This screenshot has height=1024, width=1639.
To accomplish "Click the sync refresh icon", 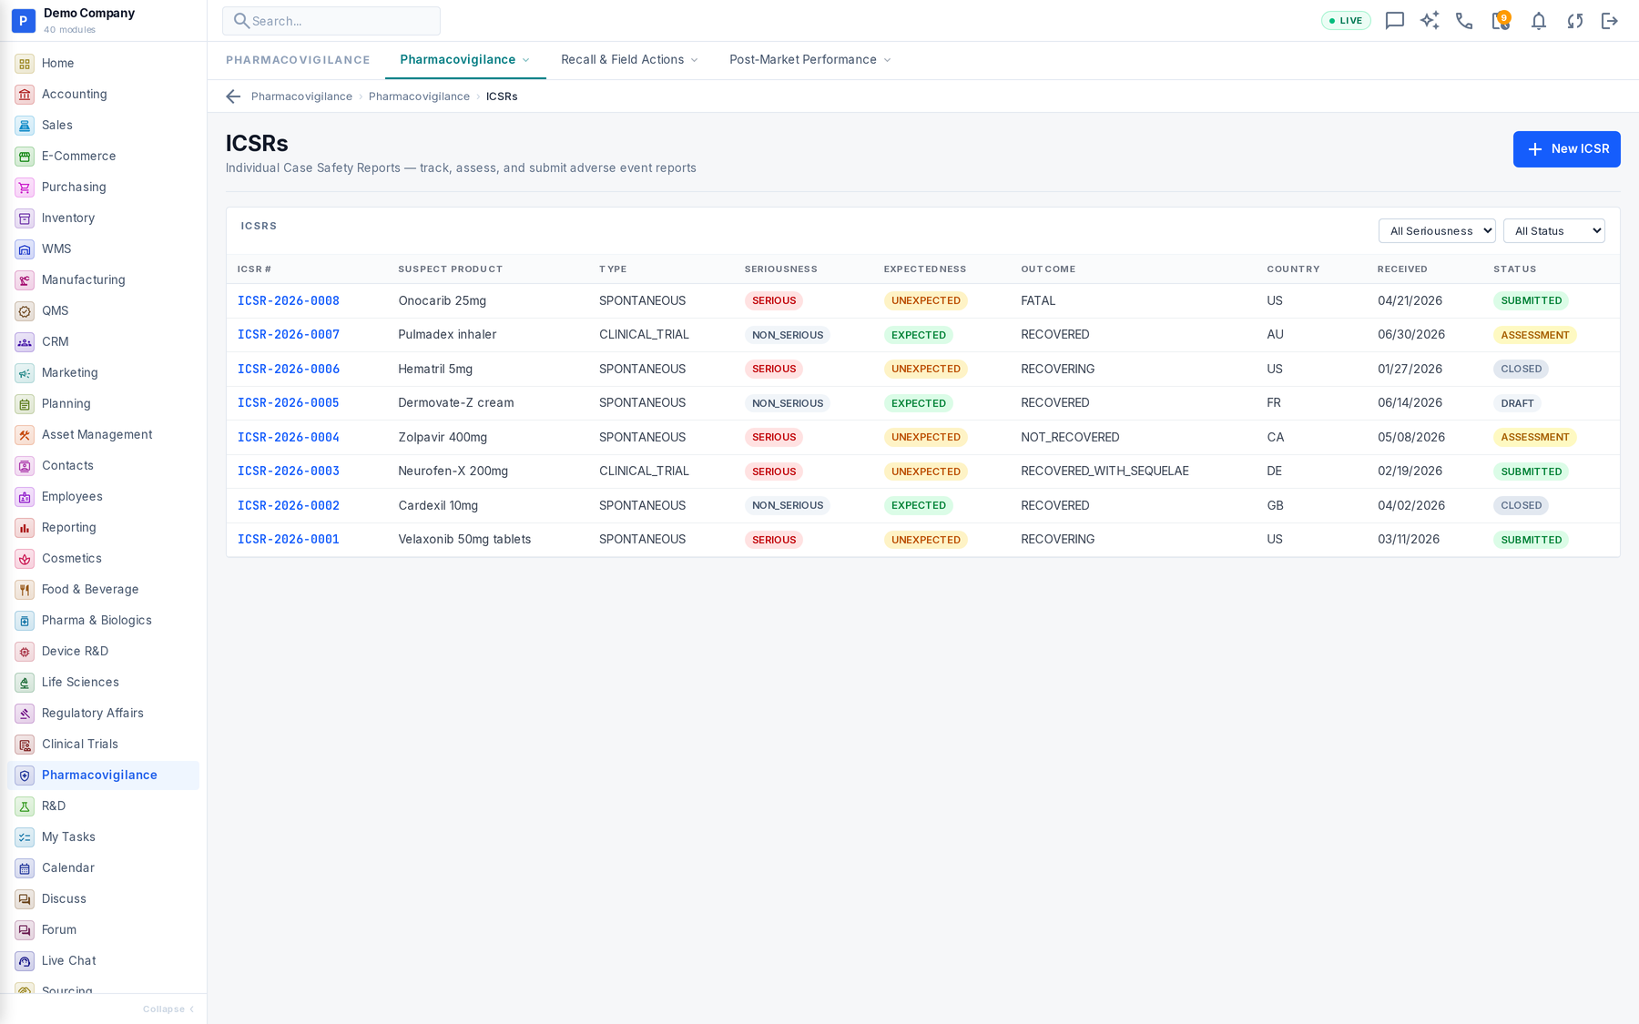I will [x=1574, y=21].
